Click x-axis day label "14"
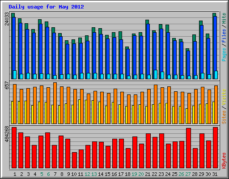 point(101,174)
